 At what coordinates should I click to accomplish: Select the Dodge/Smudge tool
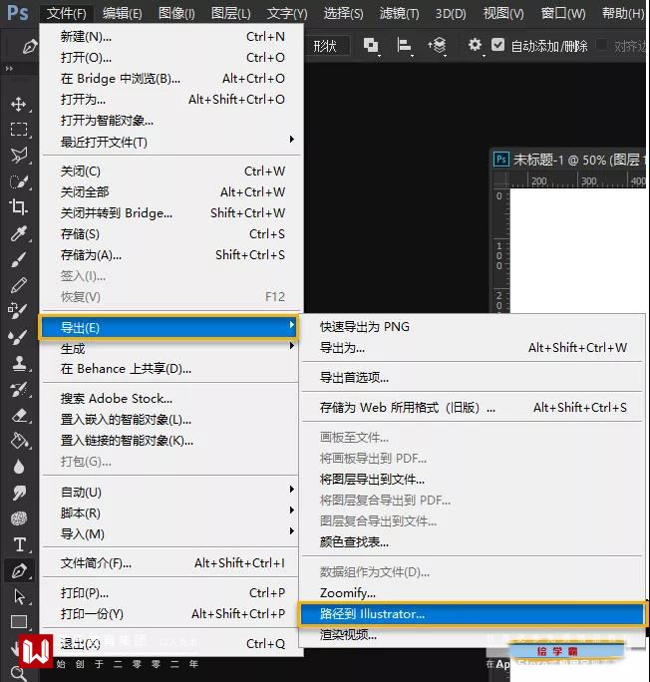pos(18,493)
